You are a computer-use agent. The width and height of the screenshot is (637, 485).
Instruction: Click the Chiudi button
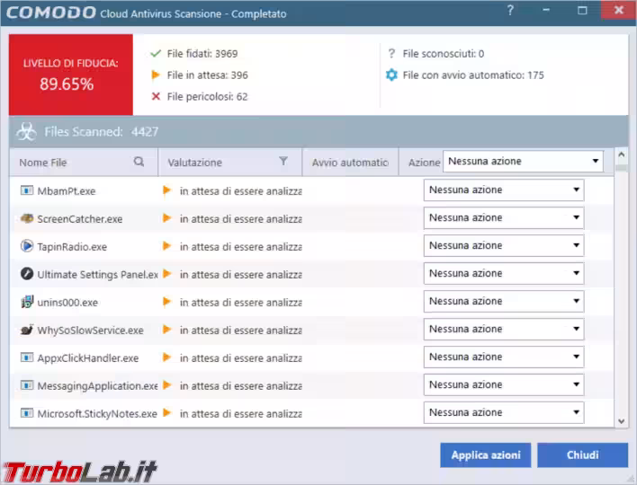(x=582, y=455)
